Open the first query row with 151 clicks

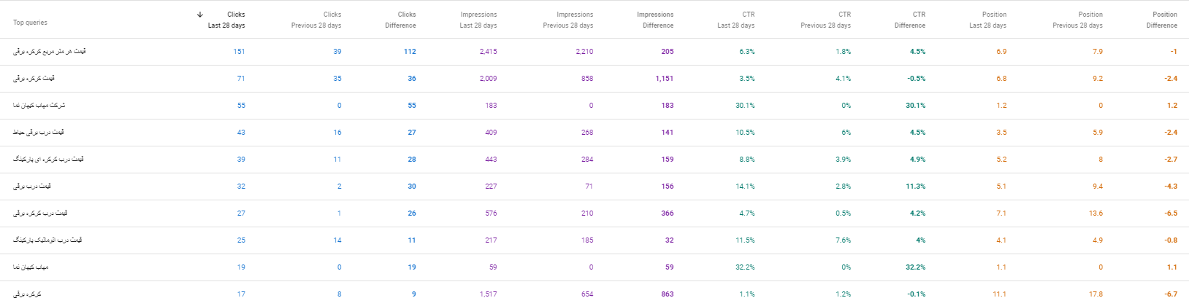point(594,52)
